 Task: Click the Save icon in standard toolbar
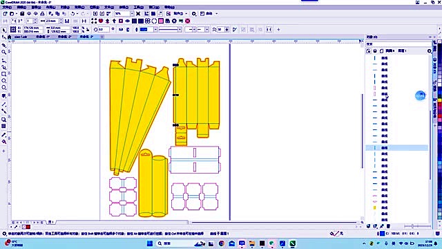coord(22,14)
